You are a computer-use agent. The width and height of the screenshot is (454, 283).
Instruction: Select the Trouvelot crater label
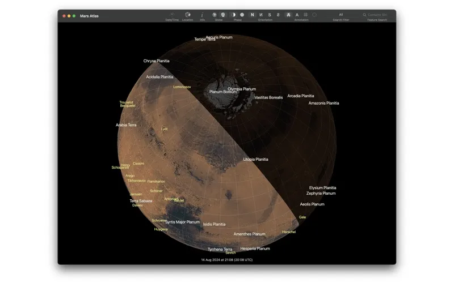point(126,102)
